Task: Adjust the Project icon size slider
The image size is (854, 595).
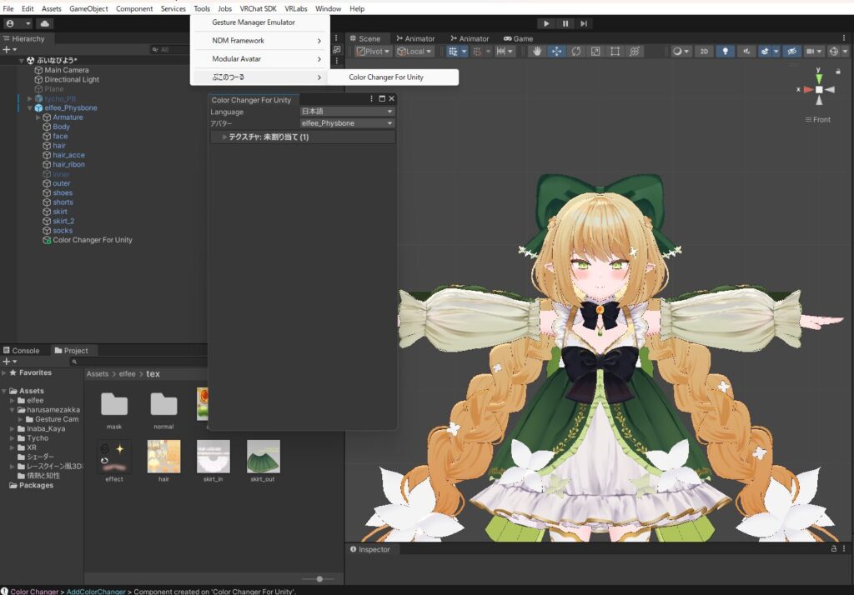Action: [319, 578]
